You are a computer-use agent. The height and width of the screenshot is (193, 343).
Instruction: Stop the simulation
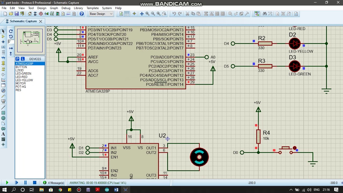pos(35,183)
